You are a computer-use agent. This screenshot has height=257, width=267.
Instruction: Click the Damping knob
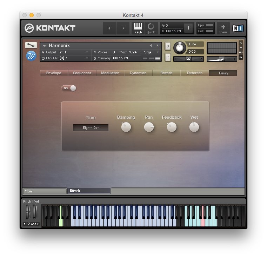pyautogui.click(x=126, y=127)
